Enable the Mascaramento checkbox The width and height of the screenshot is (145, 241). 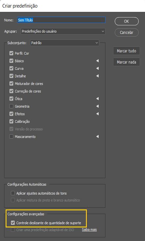tap(11, 136)
